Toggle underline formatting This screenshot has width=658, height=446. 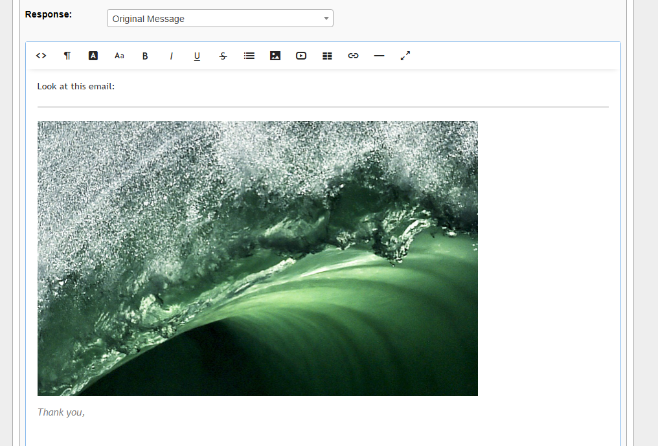tap(197, 56)
